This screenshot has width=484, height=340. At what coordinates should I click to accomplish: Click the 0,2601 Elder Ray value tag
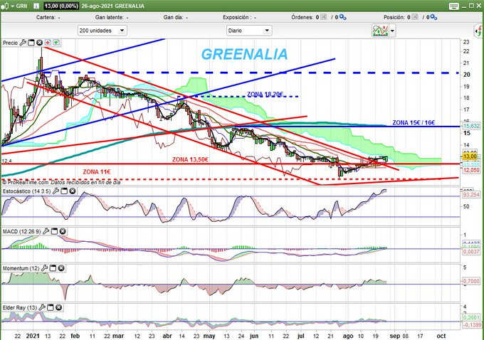point(471,317)
